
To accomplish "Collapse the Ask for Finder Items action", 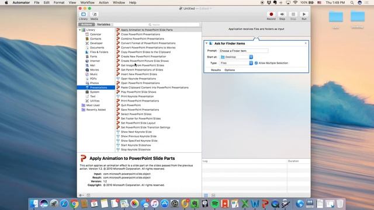I will [x=206, y=43].
